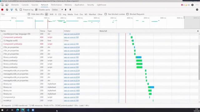Open the network search magnifier
This screenshot has width=200, height=112.
(16, 10)
